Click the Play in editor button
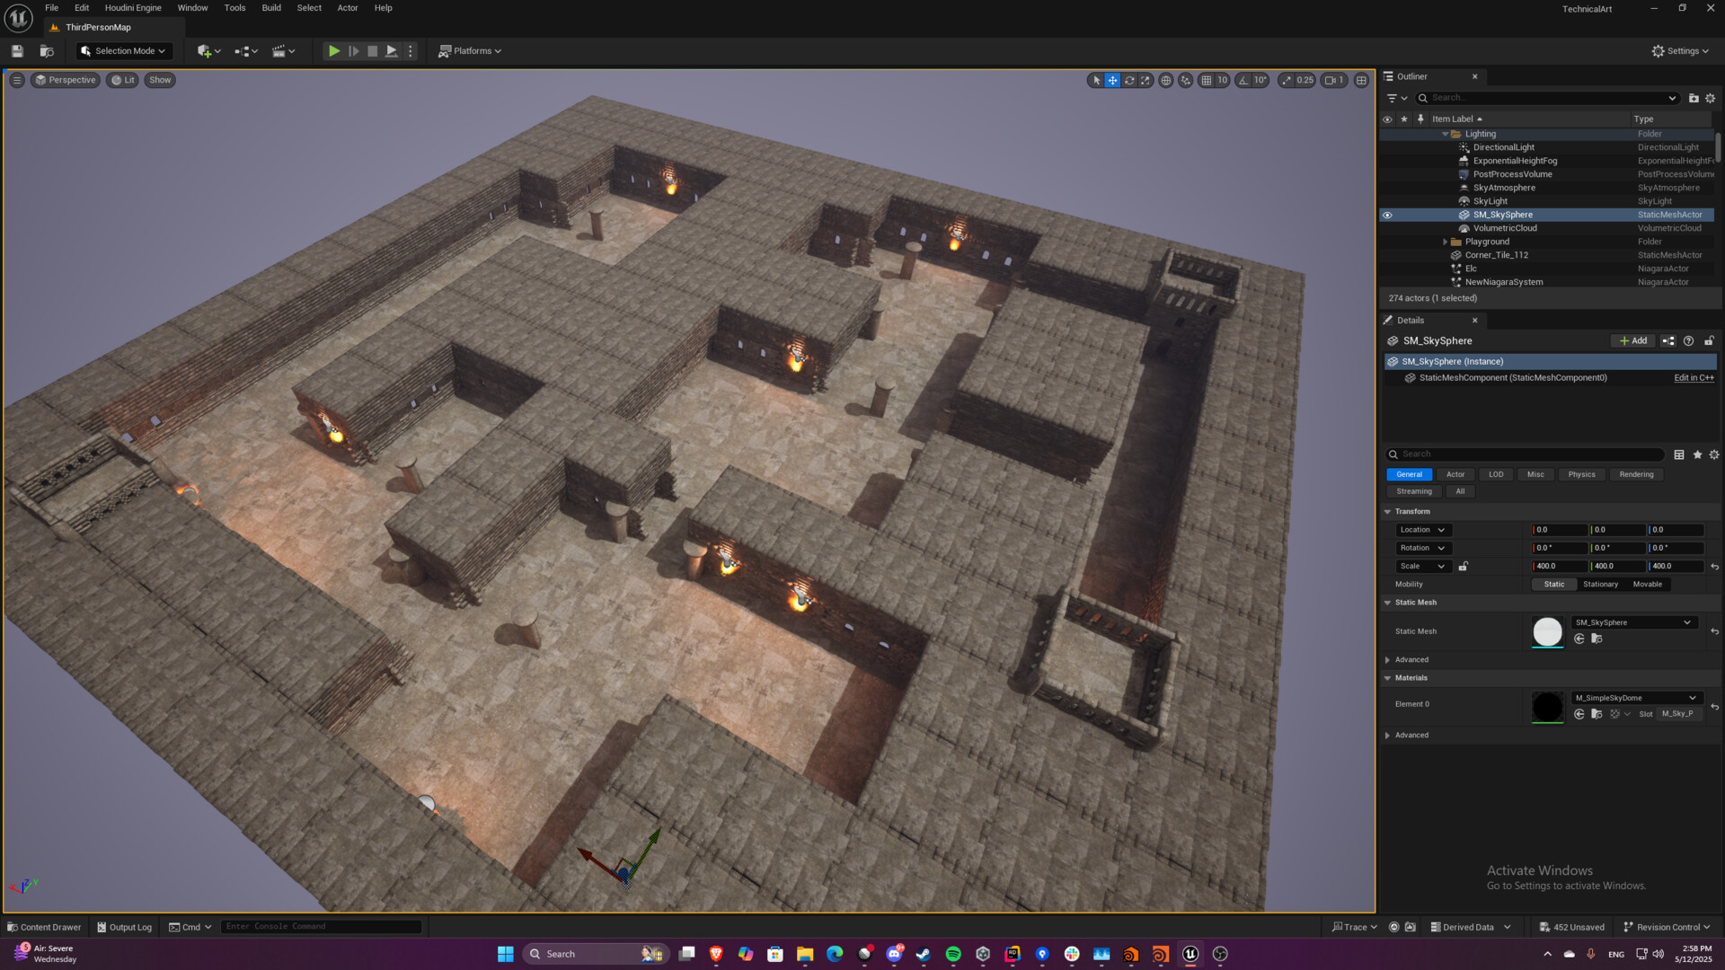 333,51
